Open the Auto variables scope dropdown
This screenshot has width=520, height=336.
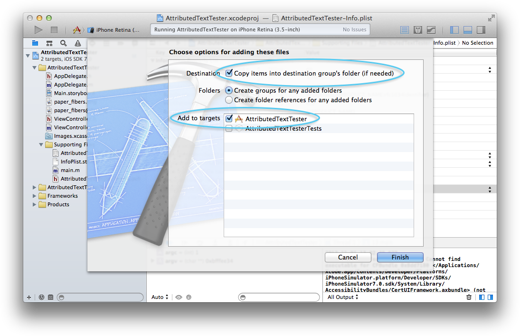pyautogui.click(x=160, y=297)
